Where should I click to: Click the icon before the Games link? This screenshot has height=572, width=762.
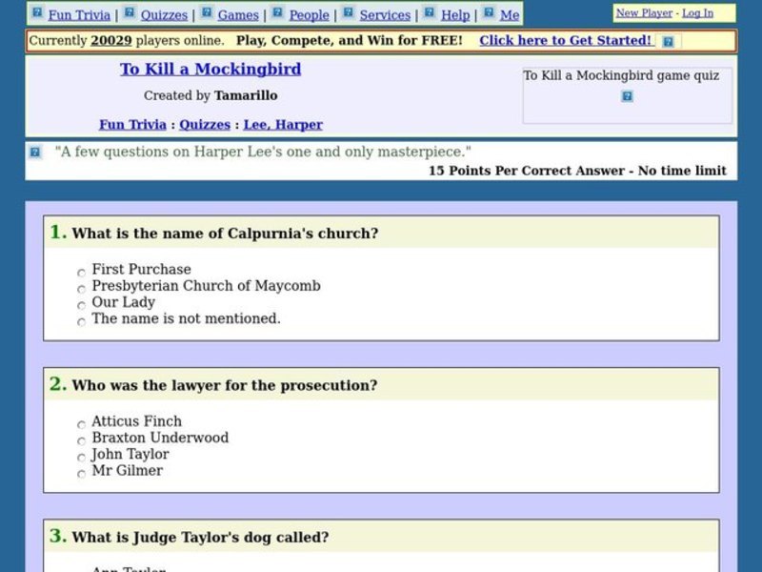[x=207, y=13]
